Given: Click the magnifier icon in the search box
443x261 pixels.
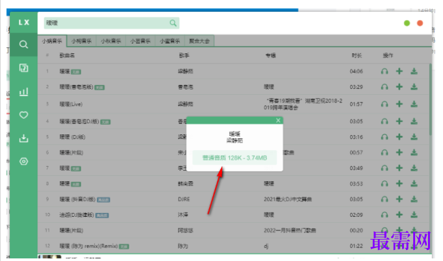Looking at the screenshot, I should pos(173,23).
